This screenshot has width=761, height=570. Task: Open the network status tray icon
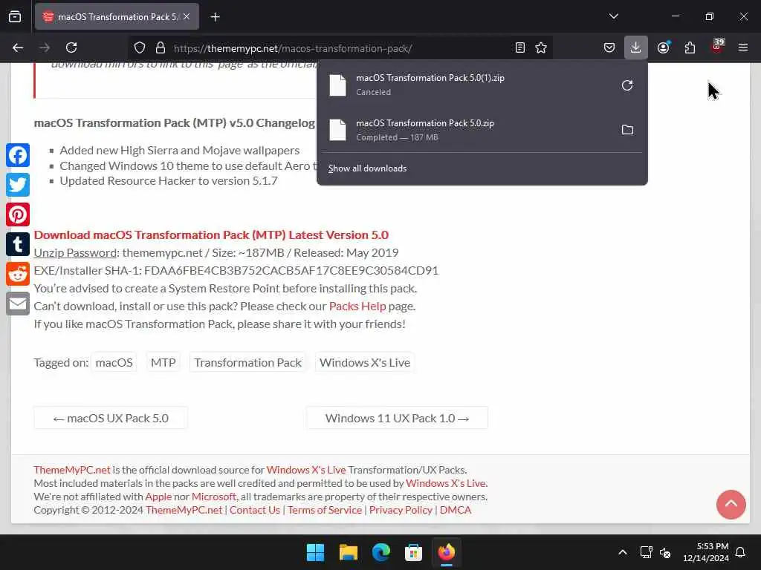point(646,552)
